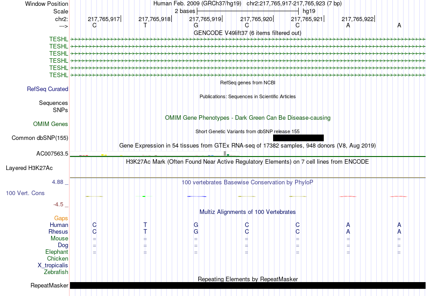
Task: Click the black dbSNP variant block
Action: tap(298, 138)
